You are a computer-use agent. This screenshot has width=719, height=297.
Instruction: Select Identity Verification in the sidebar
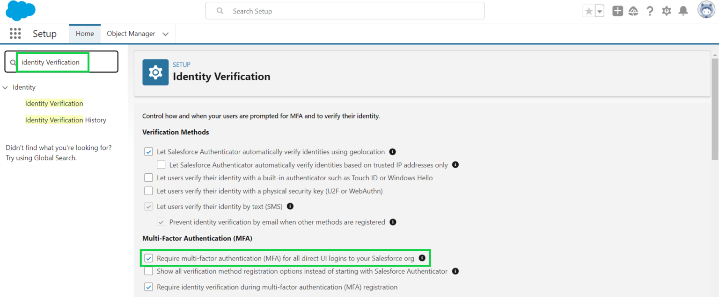[x=54, y=103]
